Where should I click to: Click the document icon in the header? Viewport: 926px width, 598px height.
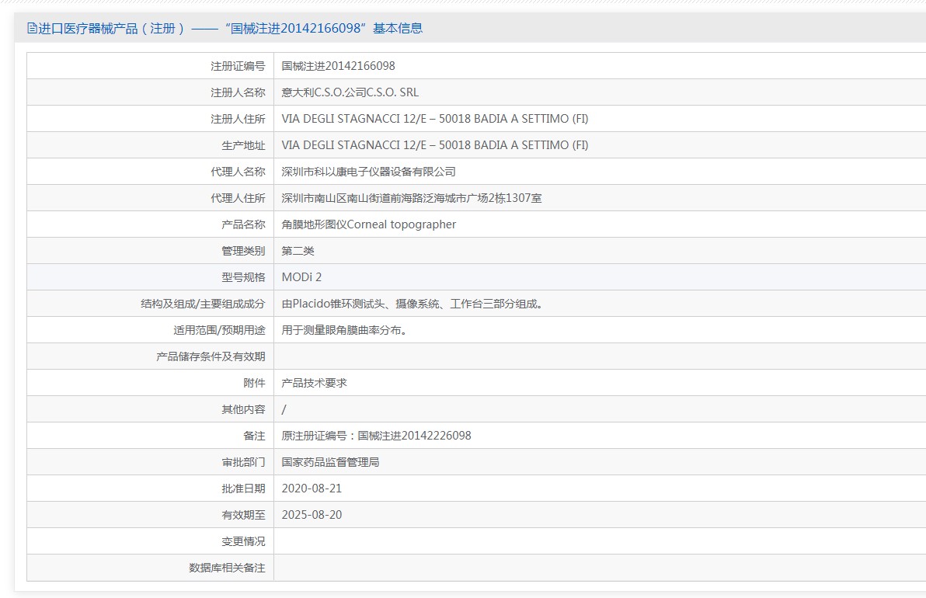pyautogui.click(x=32, y=28)
